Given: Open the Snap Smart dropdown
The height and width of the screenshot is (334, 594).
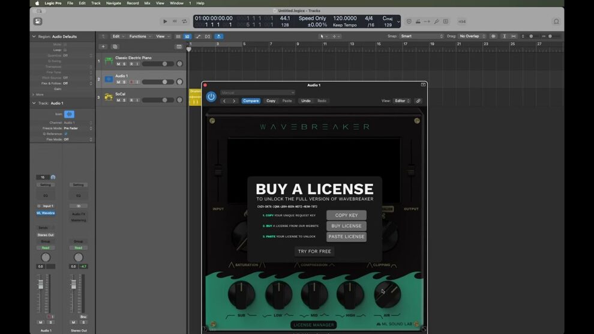Looking at the screenshot, I should (422, 36).
